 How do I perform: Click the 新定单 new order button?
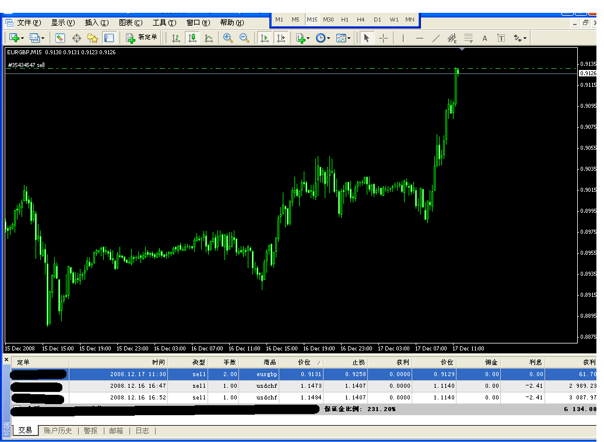point(142,38)
